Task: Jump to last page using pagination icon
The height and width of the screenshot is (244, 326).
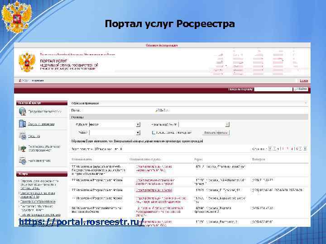Action: coord(305,149)
